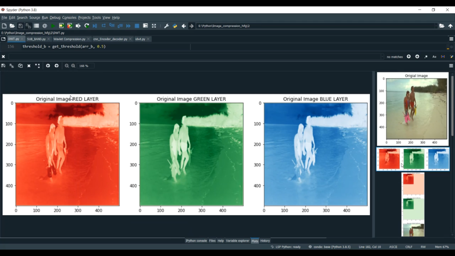455x256 pixels.
Task: Open the Variable explorer pane tab
Action: [x=238, y=241]
